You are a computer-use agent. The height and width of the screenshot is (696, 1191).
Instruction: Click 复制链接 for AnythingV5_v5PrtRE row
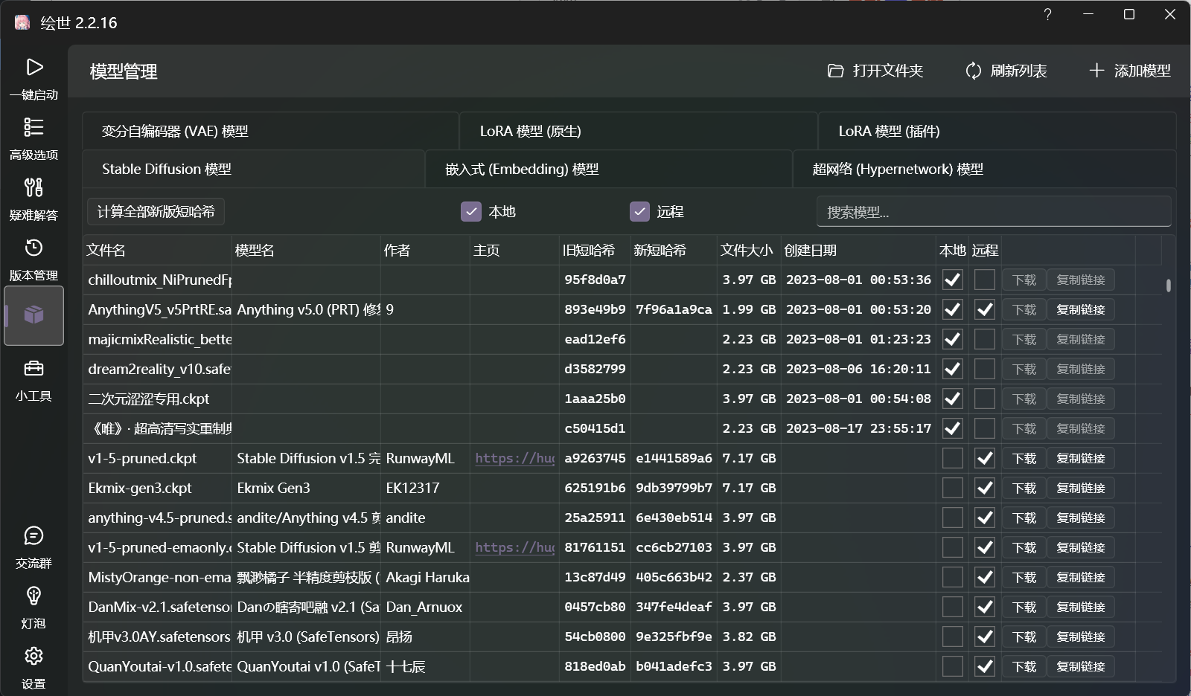click(1081, 309)
